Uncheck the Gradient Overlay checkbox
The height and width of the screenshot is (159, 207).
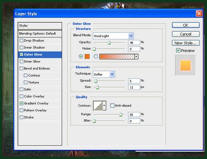click(x=21, y=103)
